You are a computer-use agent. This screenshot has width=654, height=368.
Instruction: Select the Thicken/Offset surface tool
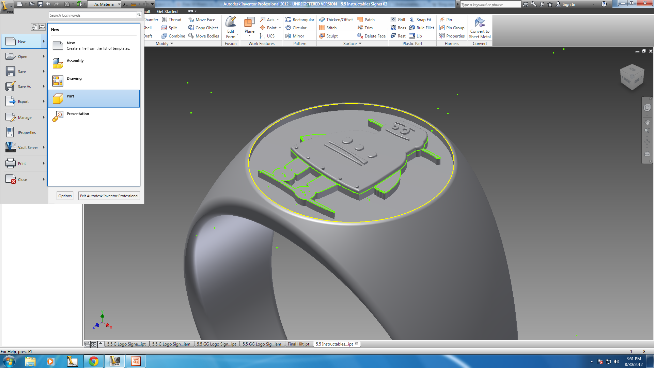pos(336,20)
